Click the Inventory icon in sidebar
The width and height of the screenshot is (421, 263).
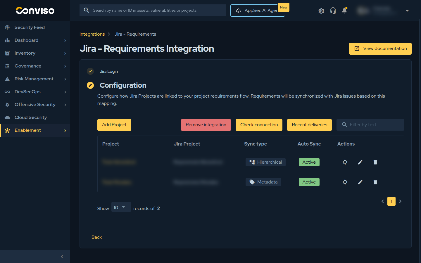pyautogui.click(x=7, y=53)
